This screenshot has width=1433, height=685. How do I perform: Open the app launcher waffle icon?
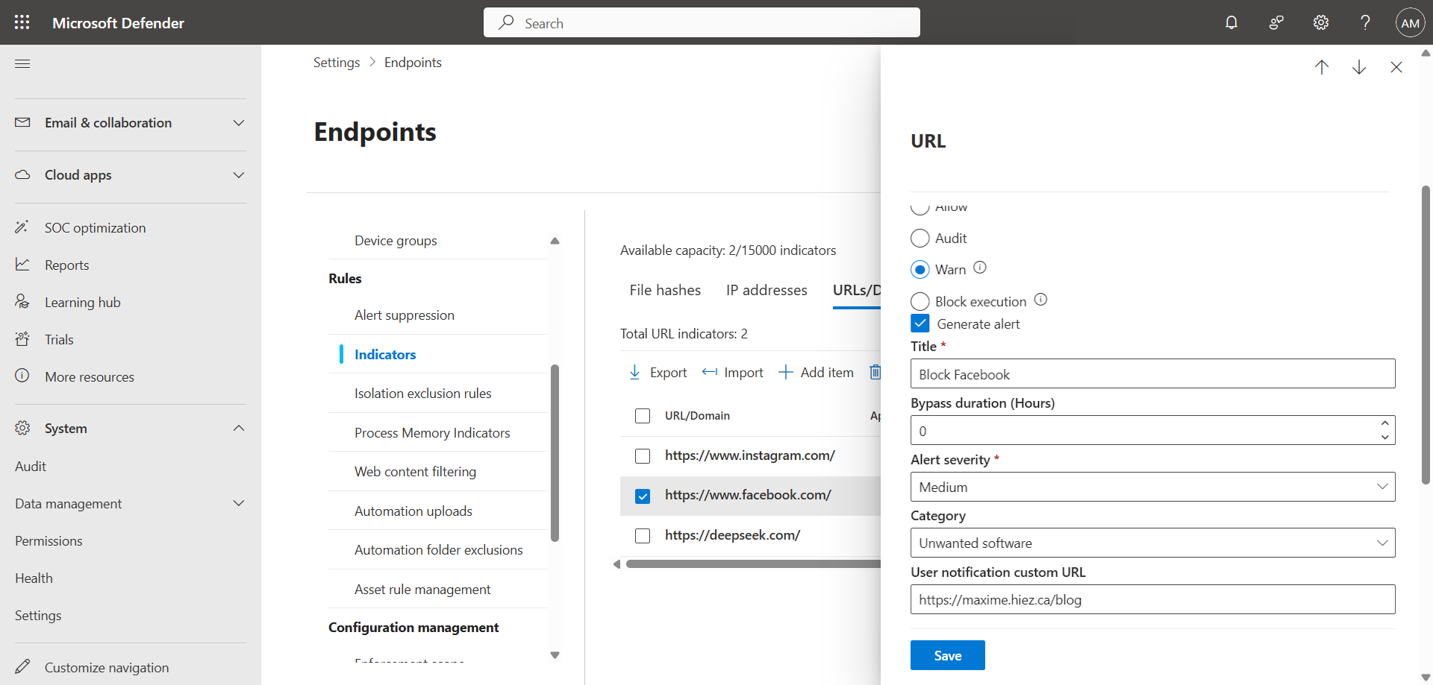click(22, 22)
